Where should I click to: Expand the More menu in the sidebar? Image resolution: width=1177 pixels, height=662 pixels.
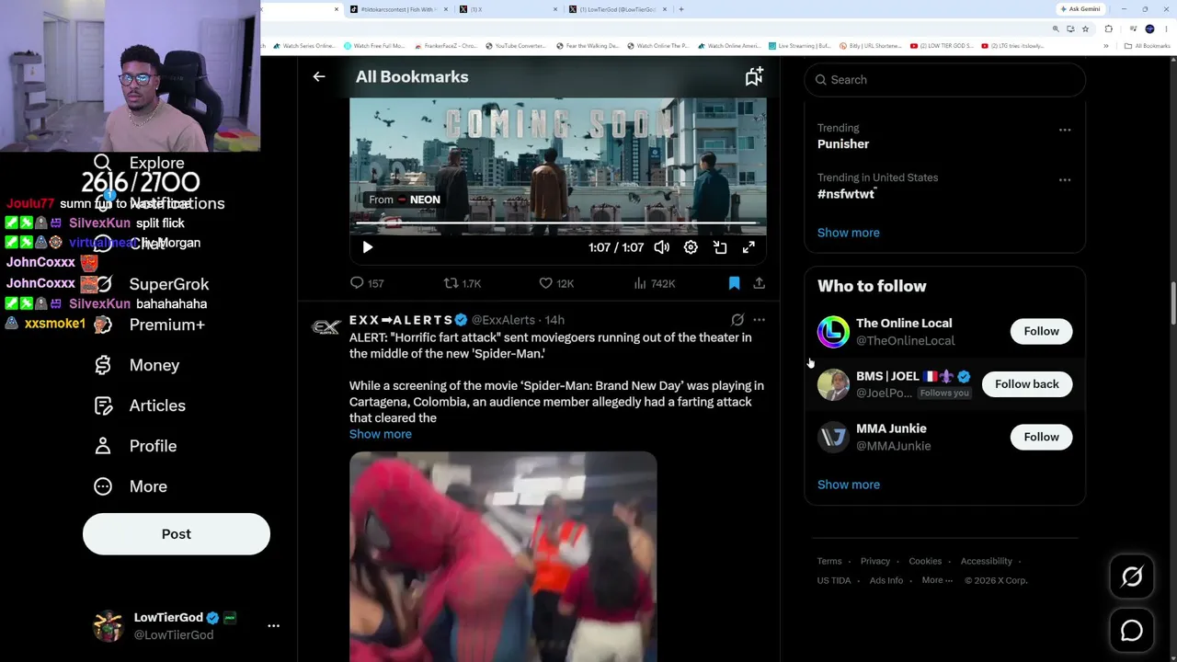(x=131, y=486)
